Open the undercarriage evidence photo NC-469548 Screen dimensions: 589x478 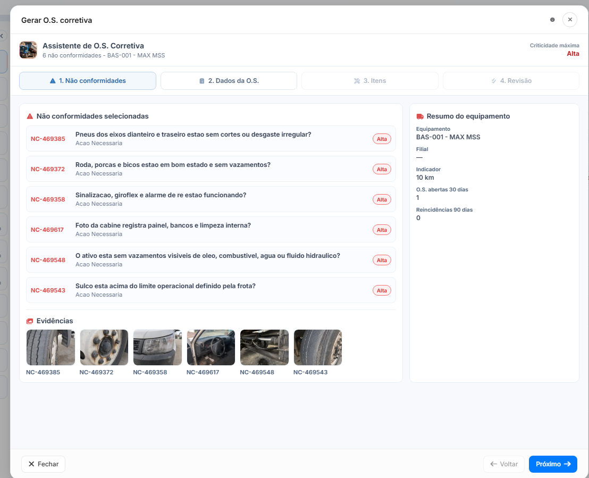[264, 347]
